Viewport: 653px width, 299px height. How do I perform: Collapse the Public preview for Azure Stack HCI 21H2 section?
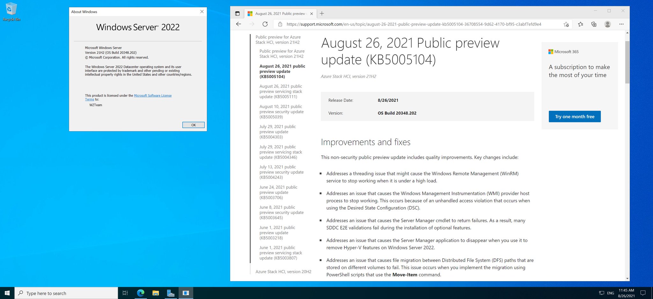[x=278, y=40]
